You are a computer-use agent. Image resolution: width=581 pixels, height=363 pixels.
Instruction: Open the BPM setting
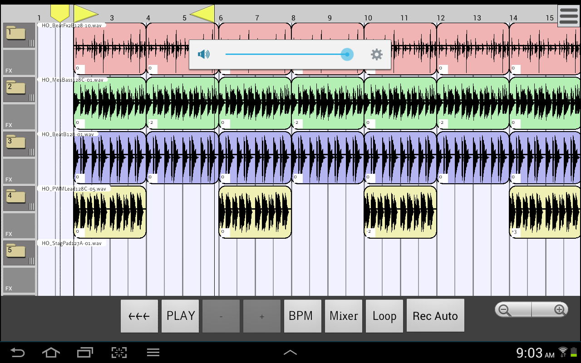pyautogui.click(x=302, y=315)
